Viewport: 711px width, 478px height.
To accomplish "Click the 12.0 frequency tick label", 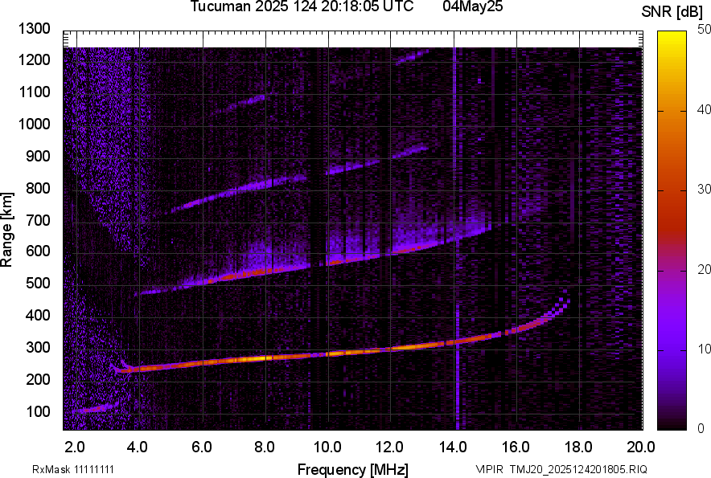I will (390, 447).
